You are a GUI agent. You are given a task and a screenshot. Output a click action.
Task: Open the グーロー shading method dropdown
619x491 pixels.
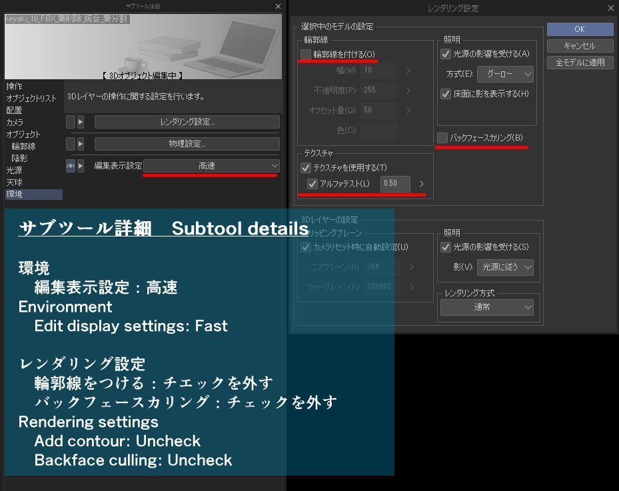504,74
